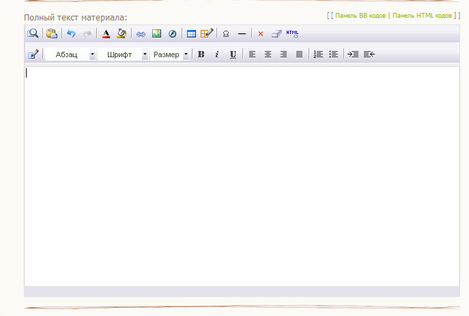Insert an image into the text
The height and width of the screenshot is (316, 469).
pos(156,33)
